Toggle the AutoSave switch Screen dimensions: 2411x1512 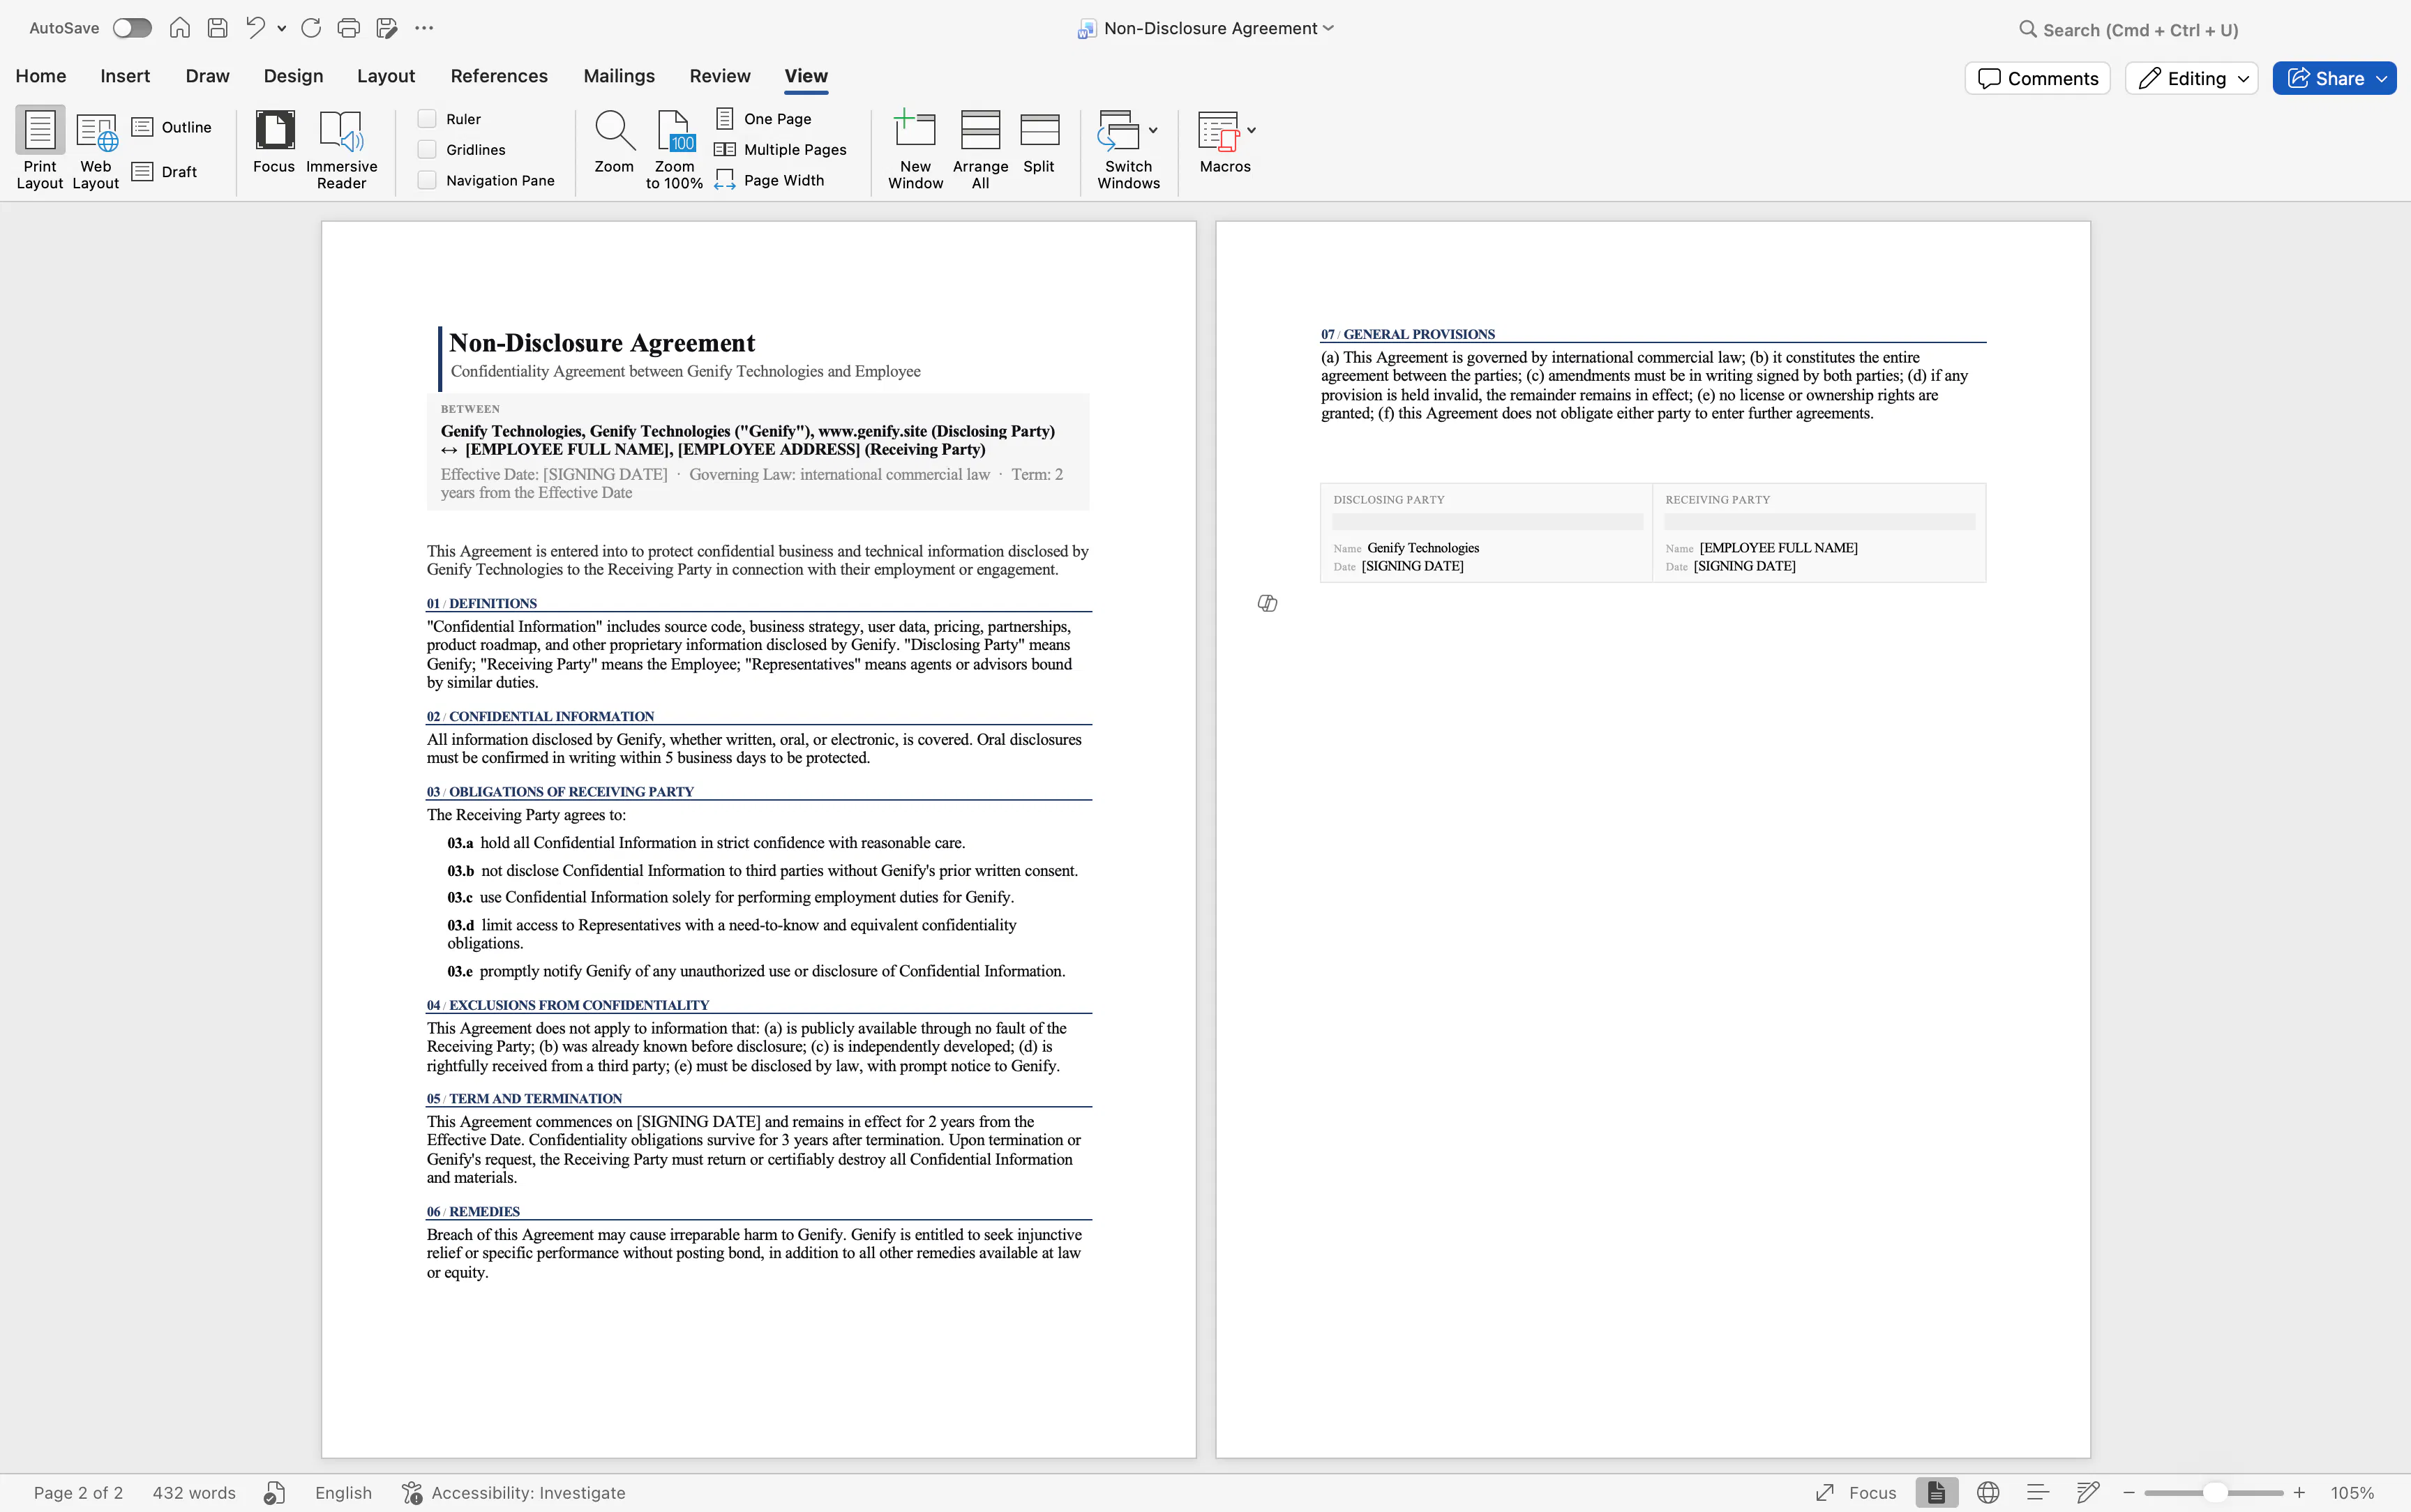132,28
